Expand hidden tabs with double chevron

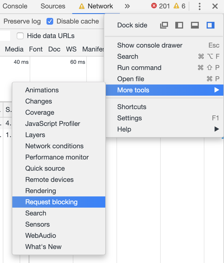tap(127, 6)
